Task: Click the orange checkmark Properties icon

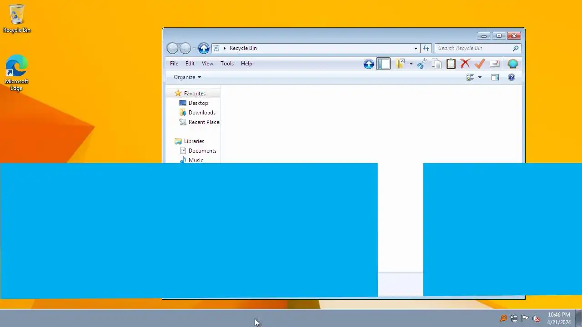Action: 480,64
